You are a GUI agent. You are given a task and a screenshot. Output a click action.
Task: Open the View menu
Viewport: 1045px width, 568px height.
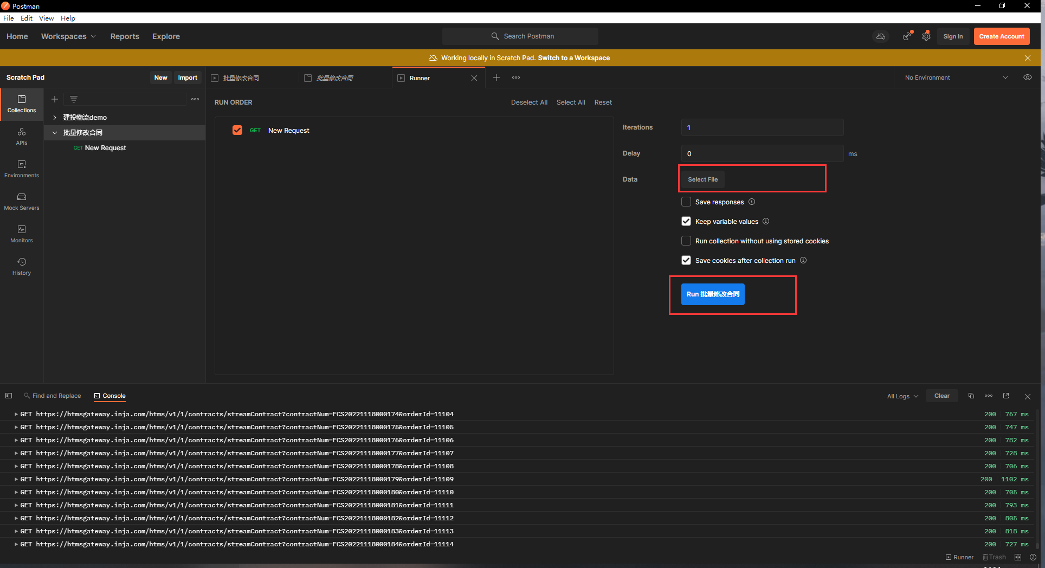[x=46, y=18]
